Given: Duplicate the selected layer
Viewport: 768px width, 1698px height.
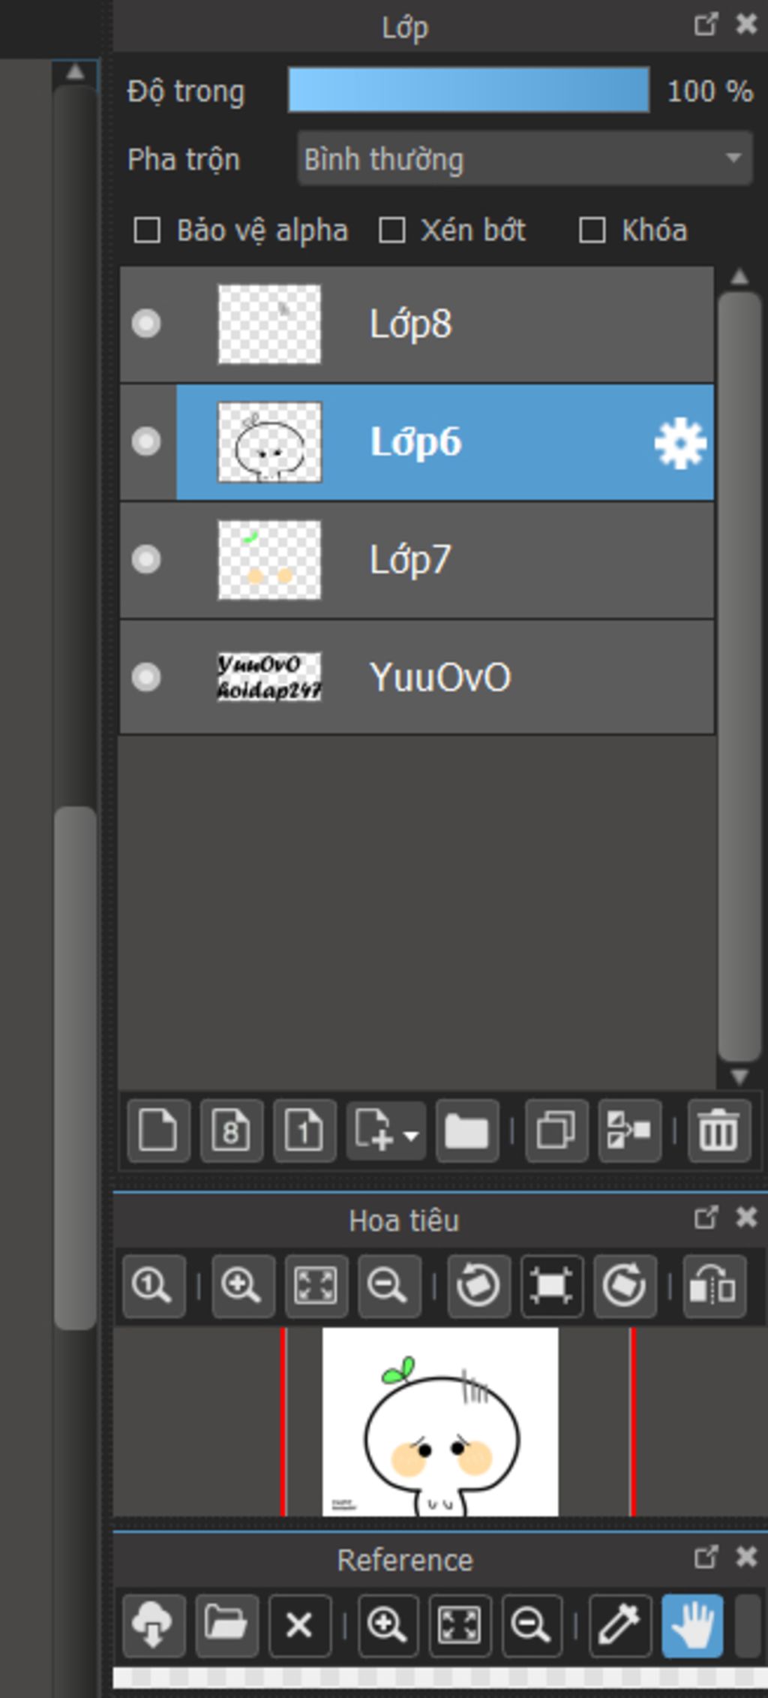Looking at the screenshot, I should coord(556,1130).
